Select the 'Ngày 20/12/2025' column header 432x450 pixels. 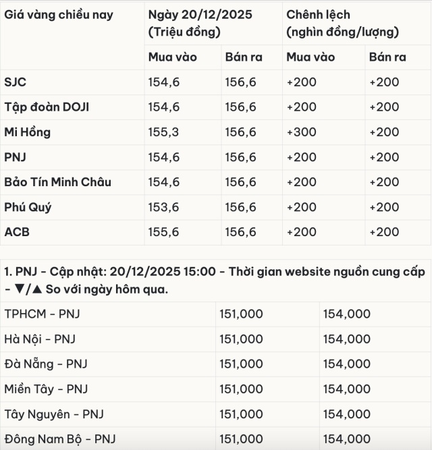[x=200, y=15]
